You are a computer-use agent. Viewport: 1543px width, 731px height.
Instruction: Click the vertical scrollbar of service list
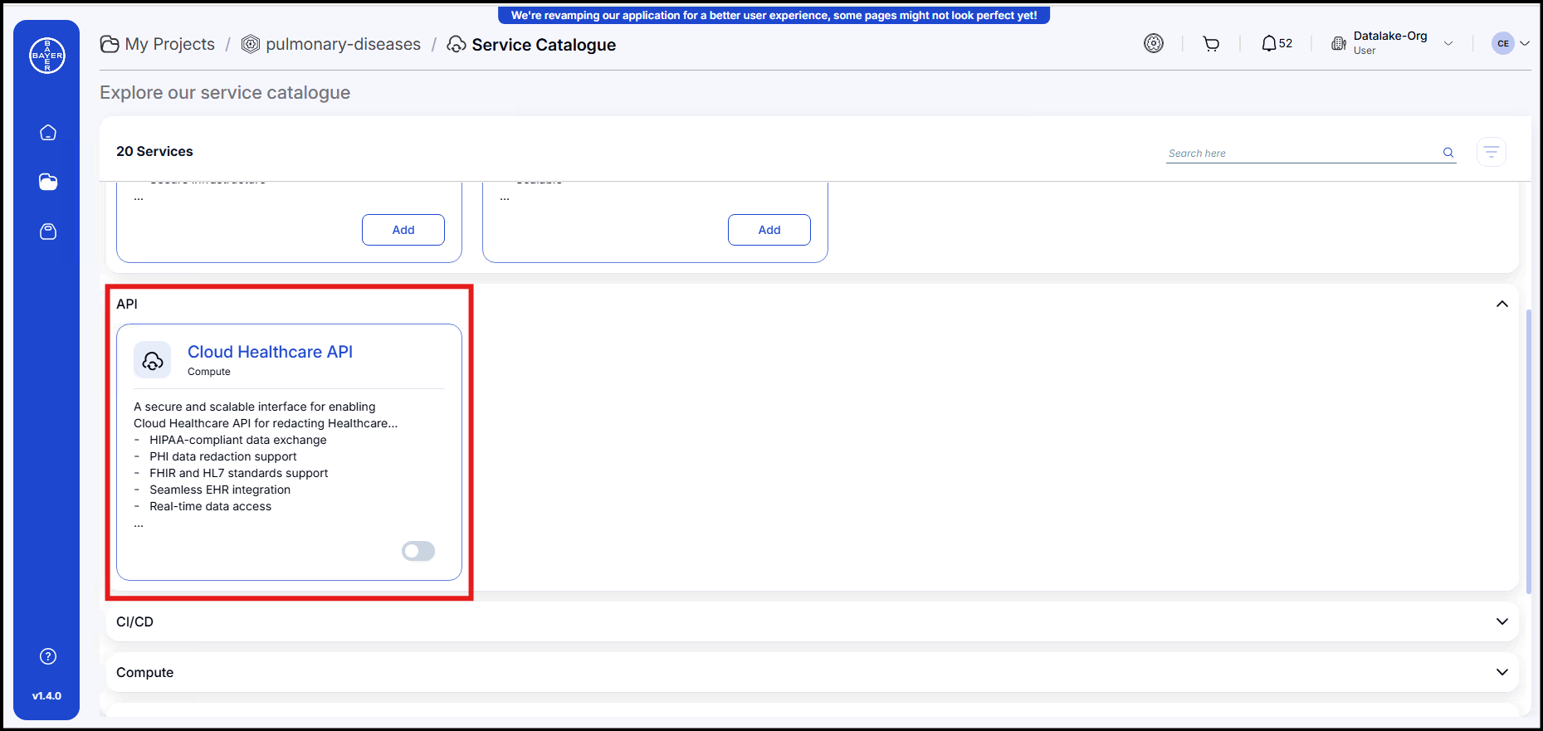pyautogui.click(x=1529, y=452)
